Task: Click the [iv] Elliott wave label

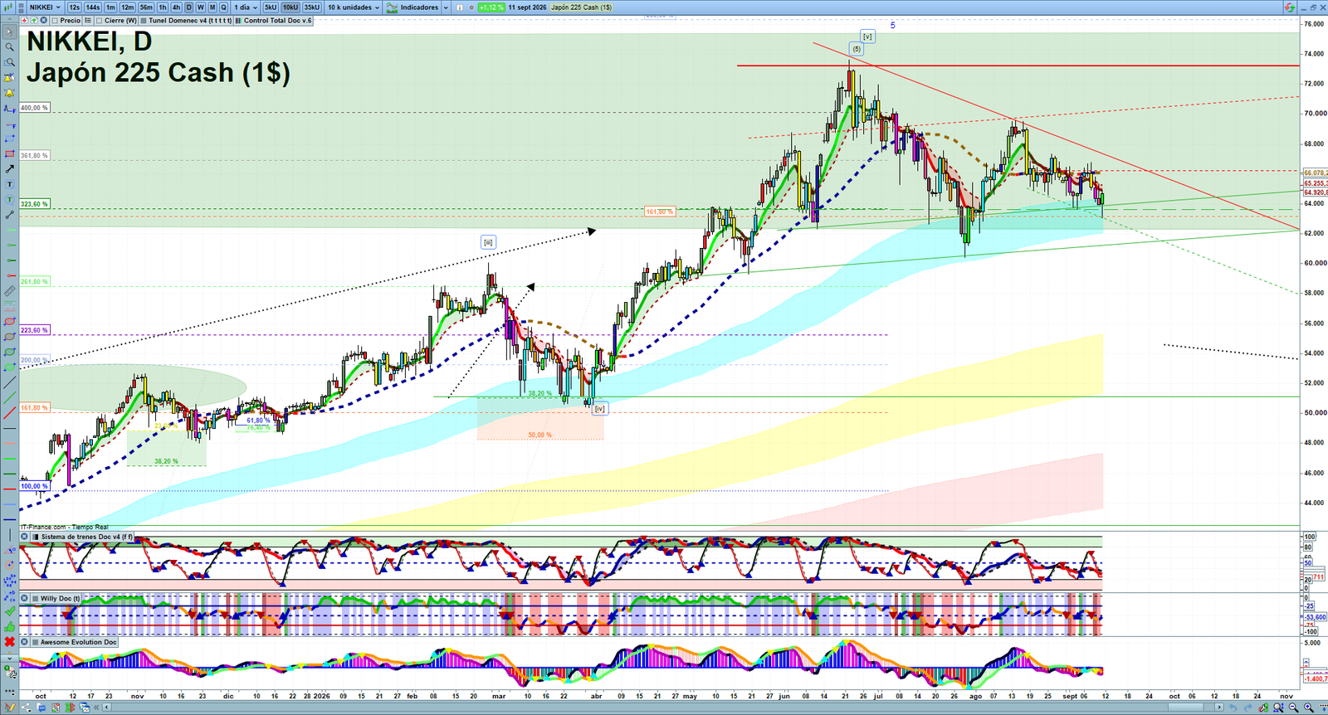Action: (x=599, y=409)
